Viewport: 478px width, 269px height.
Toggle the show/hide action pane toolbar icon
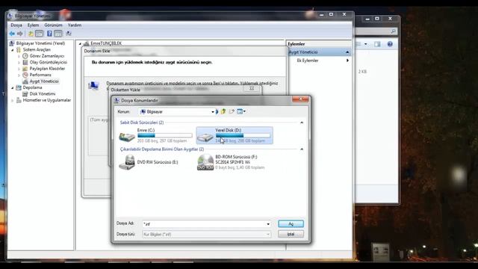click(x=58, y=34)
